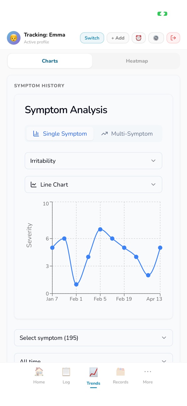Tap Emma's profile avatar

pyautogui.click(x=13, y=38)
